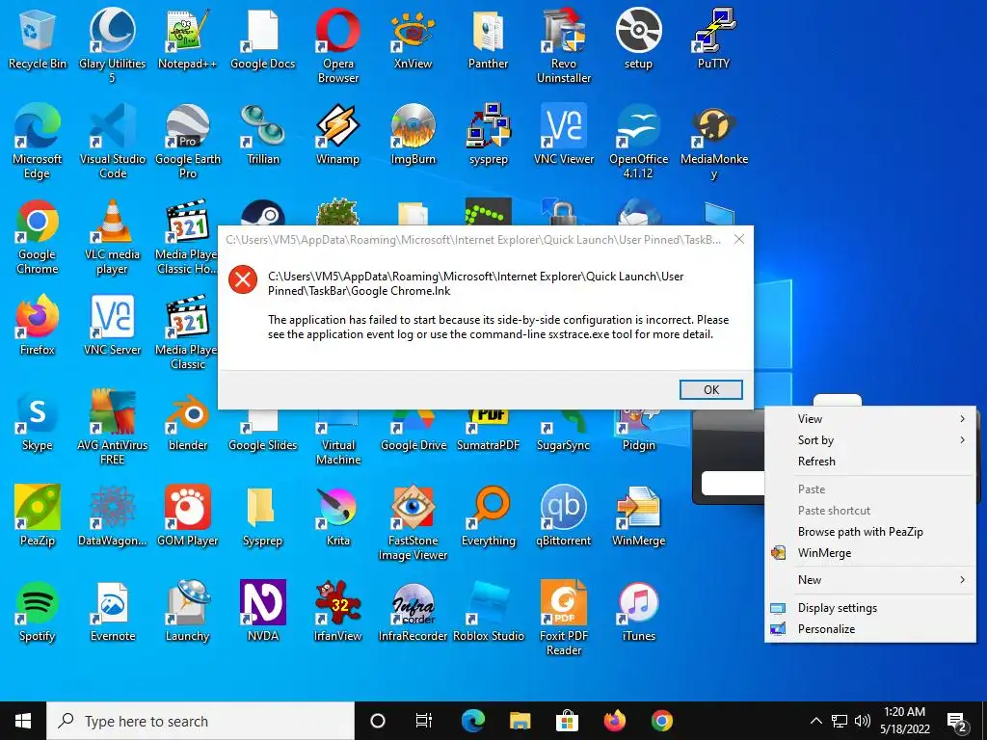Select the XnView desktop icon
This screenshot has height=740, width=987.
pos(413,39)
